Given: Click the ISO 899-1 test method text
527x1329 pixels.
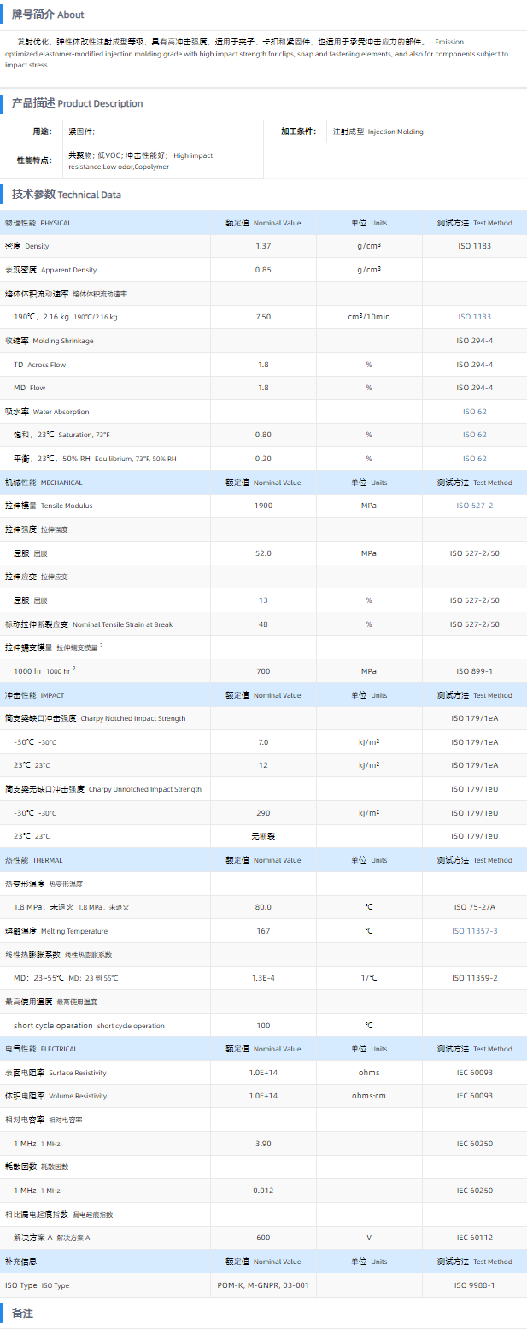Looking at the screenshot, I should click(474, 671).
